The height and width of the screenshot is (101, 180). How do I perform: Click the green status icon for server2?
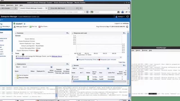click(88, 79)
